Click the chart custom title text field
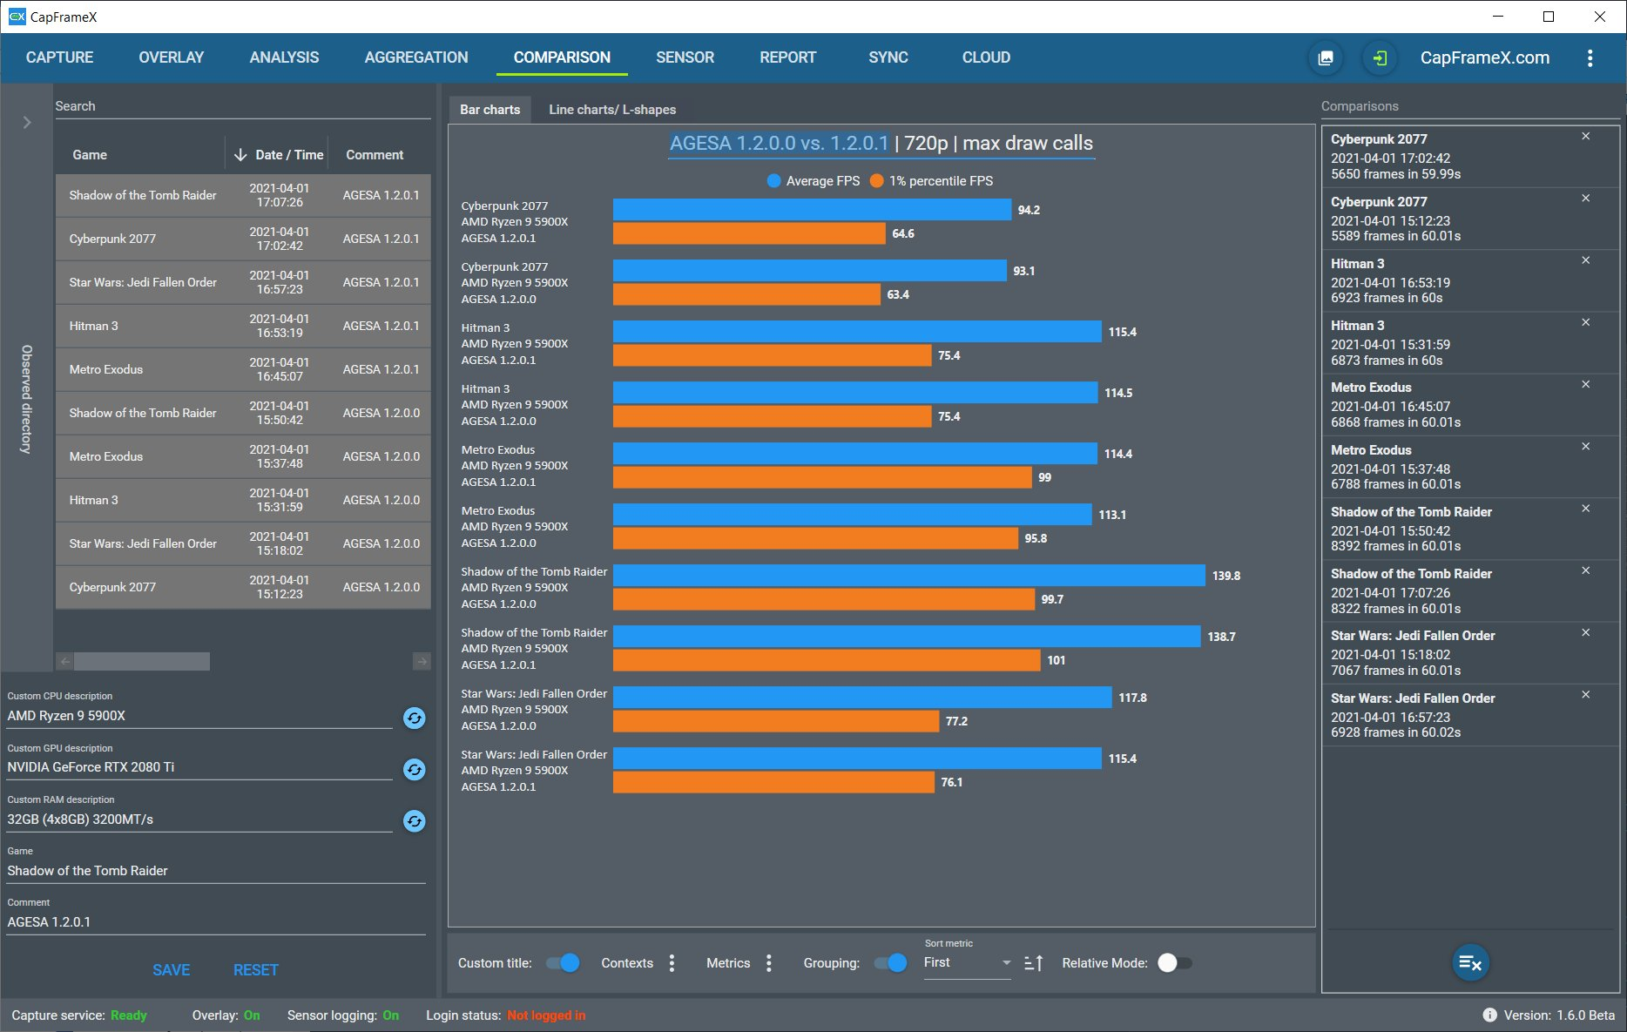The height and width of the screenshot is (1032, 1627). coord(881,144)
